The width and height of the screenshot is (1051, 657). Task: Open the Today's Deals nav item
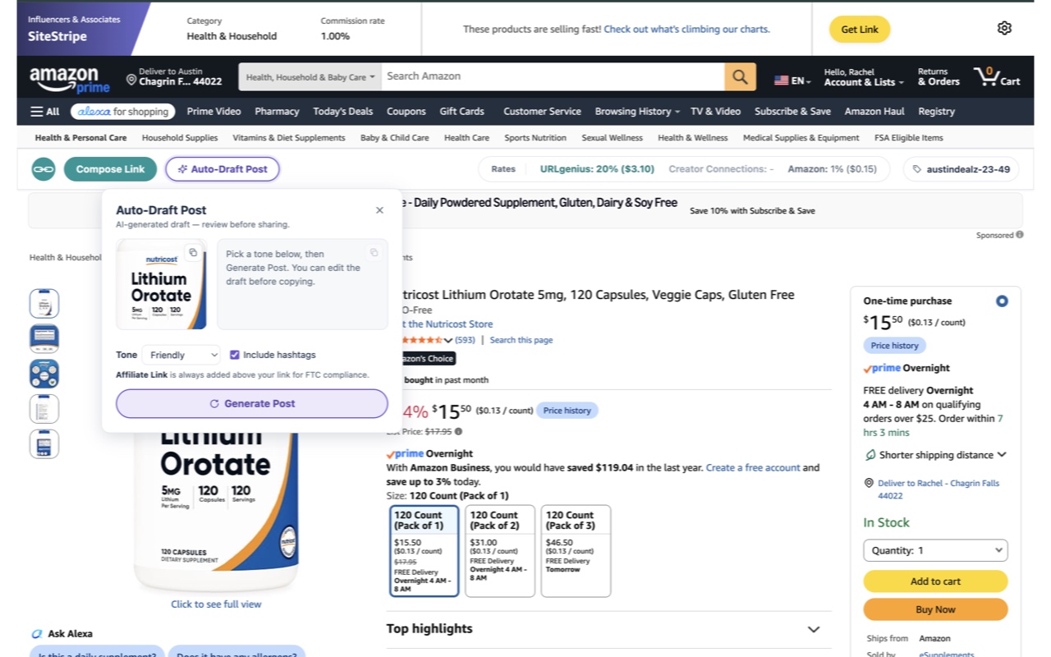pyautogui.click(x=342, y=112)
